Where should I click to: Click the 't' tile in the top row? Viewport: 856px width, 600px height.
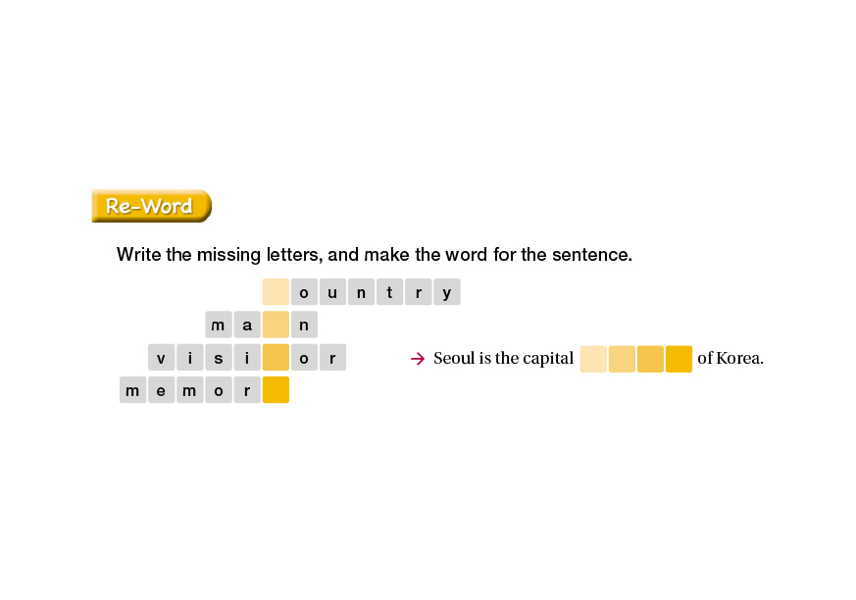point(389,292)
